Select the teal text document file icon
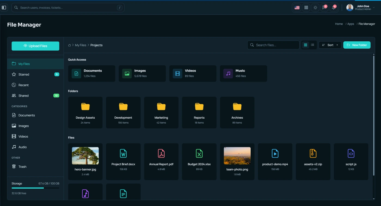Screen dimensions: 381x206 pyautogui.click(x=123, y=193)
